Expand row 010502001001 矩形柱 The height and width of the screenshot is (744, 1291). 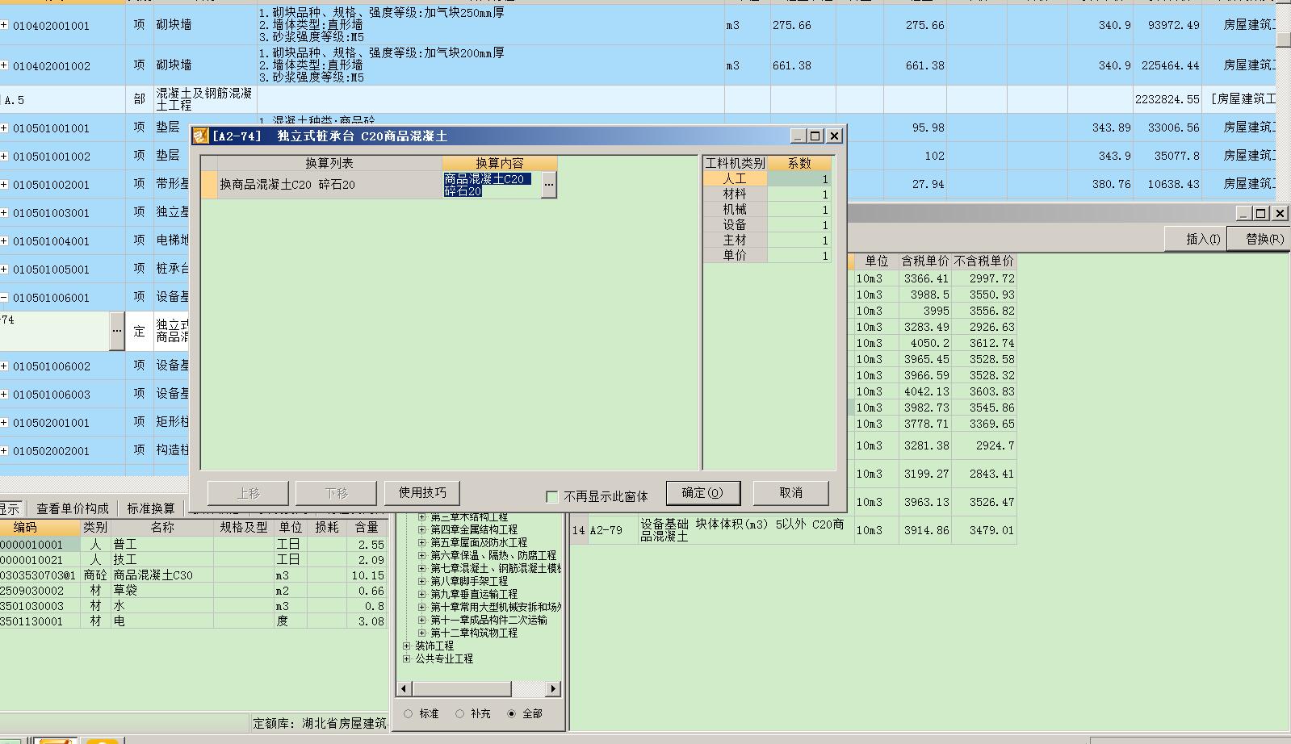pyautogui.click(x=4, y=422)
